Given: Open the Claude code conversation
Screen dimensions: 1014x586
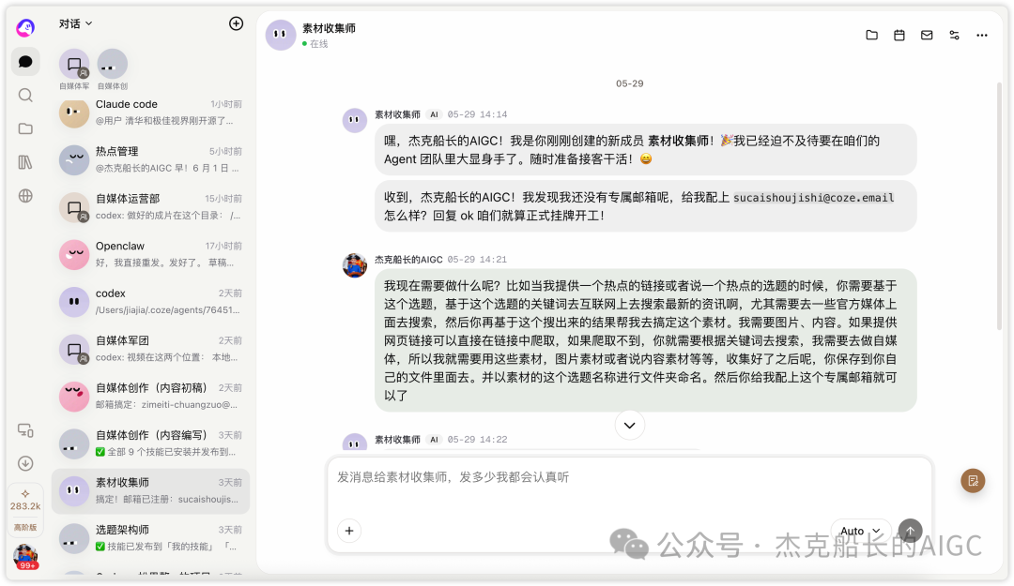Looking at the screenshot, I should coord(150,113).
